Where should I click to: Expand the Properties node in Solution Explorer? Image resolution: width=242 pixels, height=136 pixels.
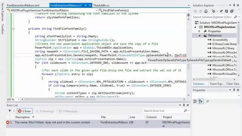click(199, 31)
